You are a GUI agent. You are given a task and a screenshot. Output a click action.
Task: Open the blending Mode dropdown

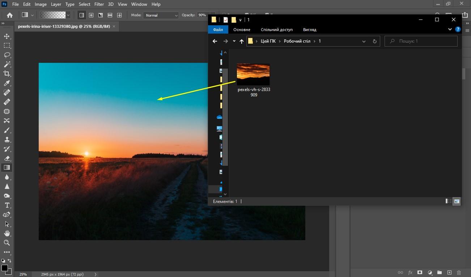coord(161,15)
